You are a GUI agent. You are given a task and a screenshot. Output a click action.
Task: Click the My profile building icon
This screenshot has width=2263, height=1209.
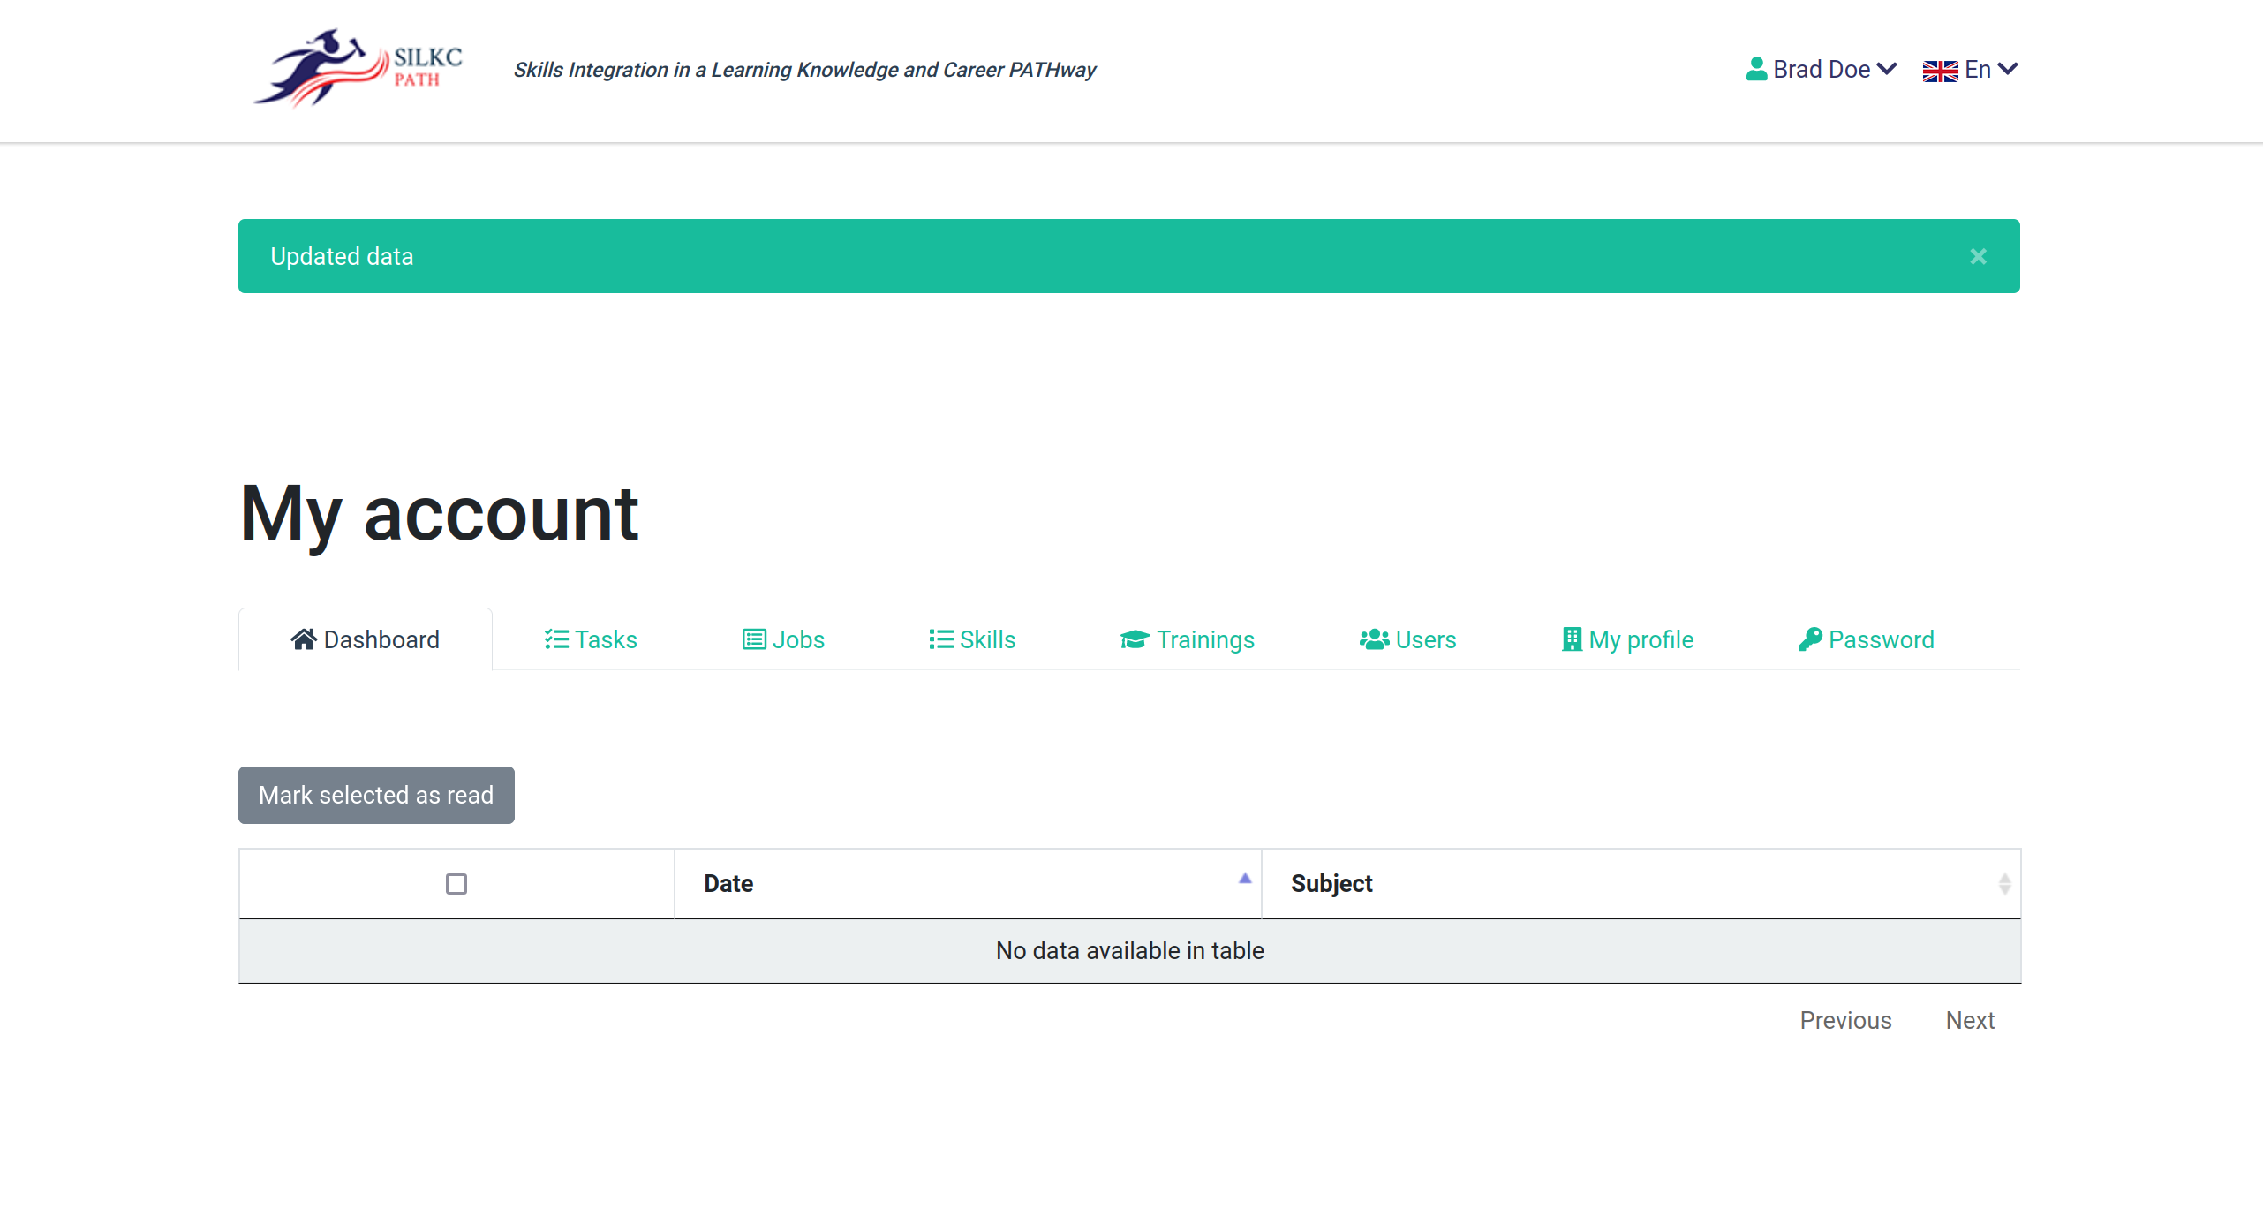tap(1571, 639)
